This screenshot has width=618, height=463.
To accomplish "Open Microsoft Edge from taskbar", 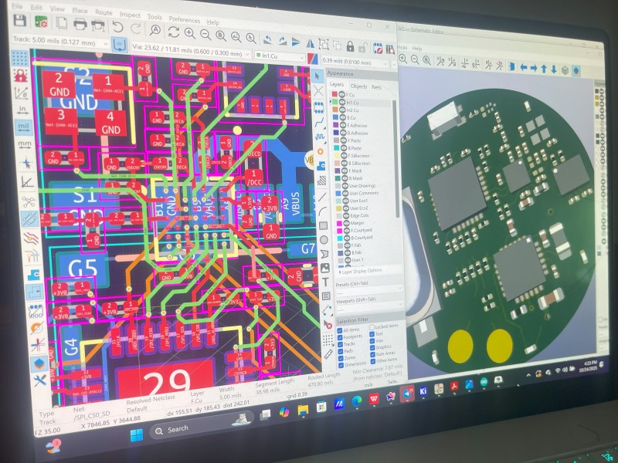I will click(x=356, y=400).
